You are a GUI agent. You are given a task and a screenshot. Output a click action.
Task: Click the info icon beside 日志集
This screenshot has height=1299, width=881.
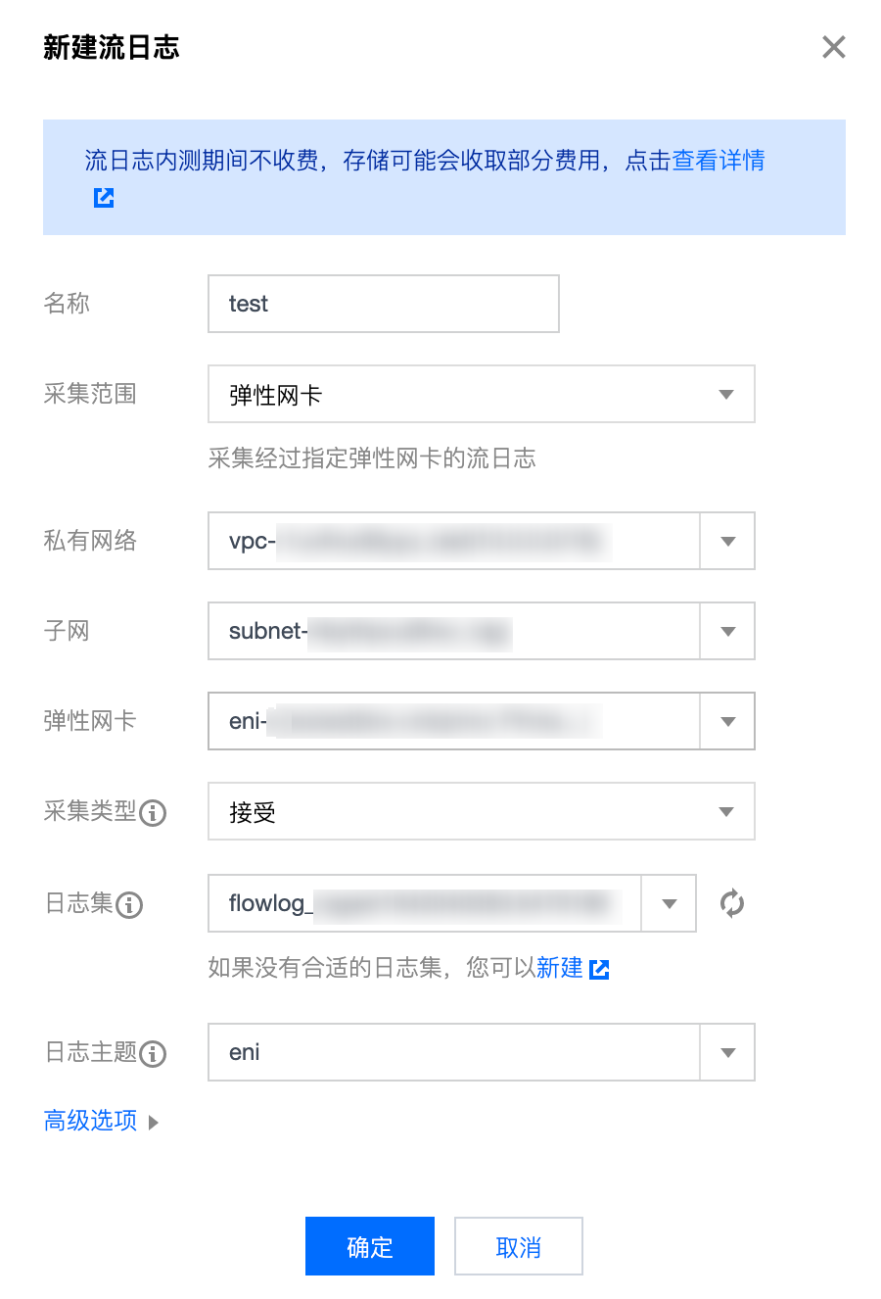pos(129,905)
